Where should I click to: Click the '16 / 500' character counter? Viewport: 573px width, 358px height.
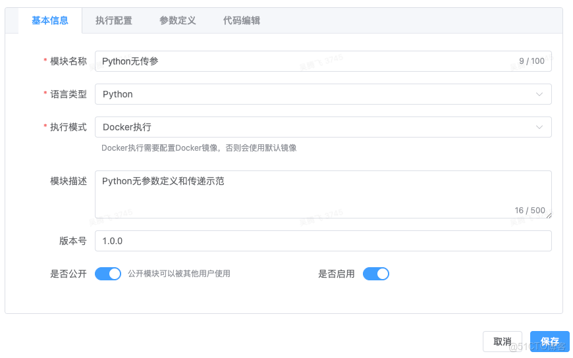tap(530, 211)
